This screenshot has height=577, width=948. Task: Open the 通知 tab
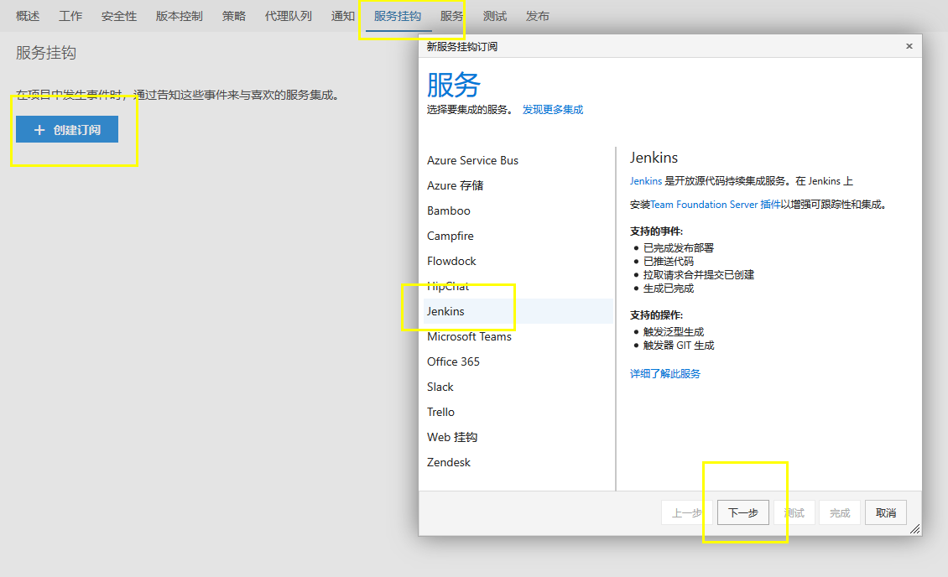(x=343, y=16)
